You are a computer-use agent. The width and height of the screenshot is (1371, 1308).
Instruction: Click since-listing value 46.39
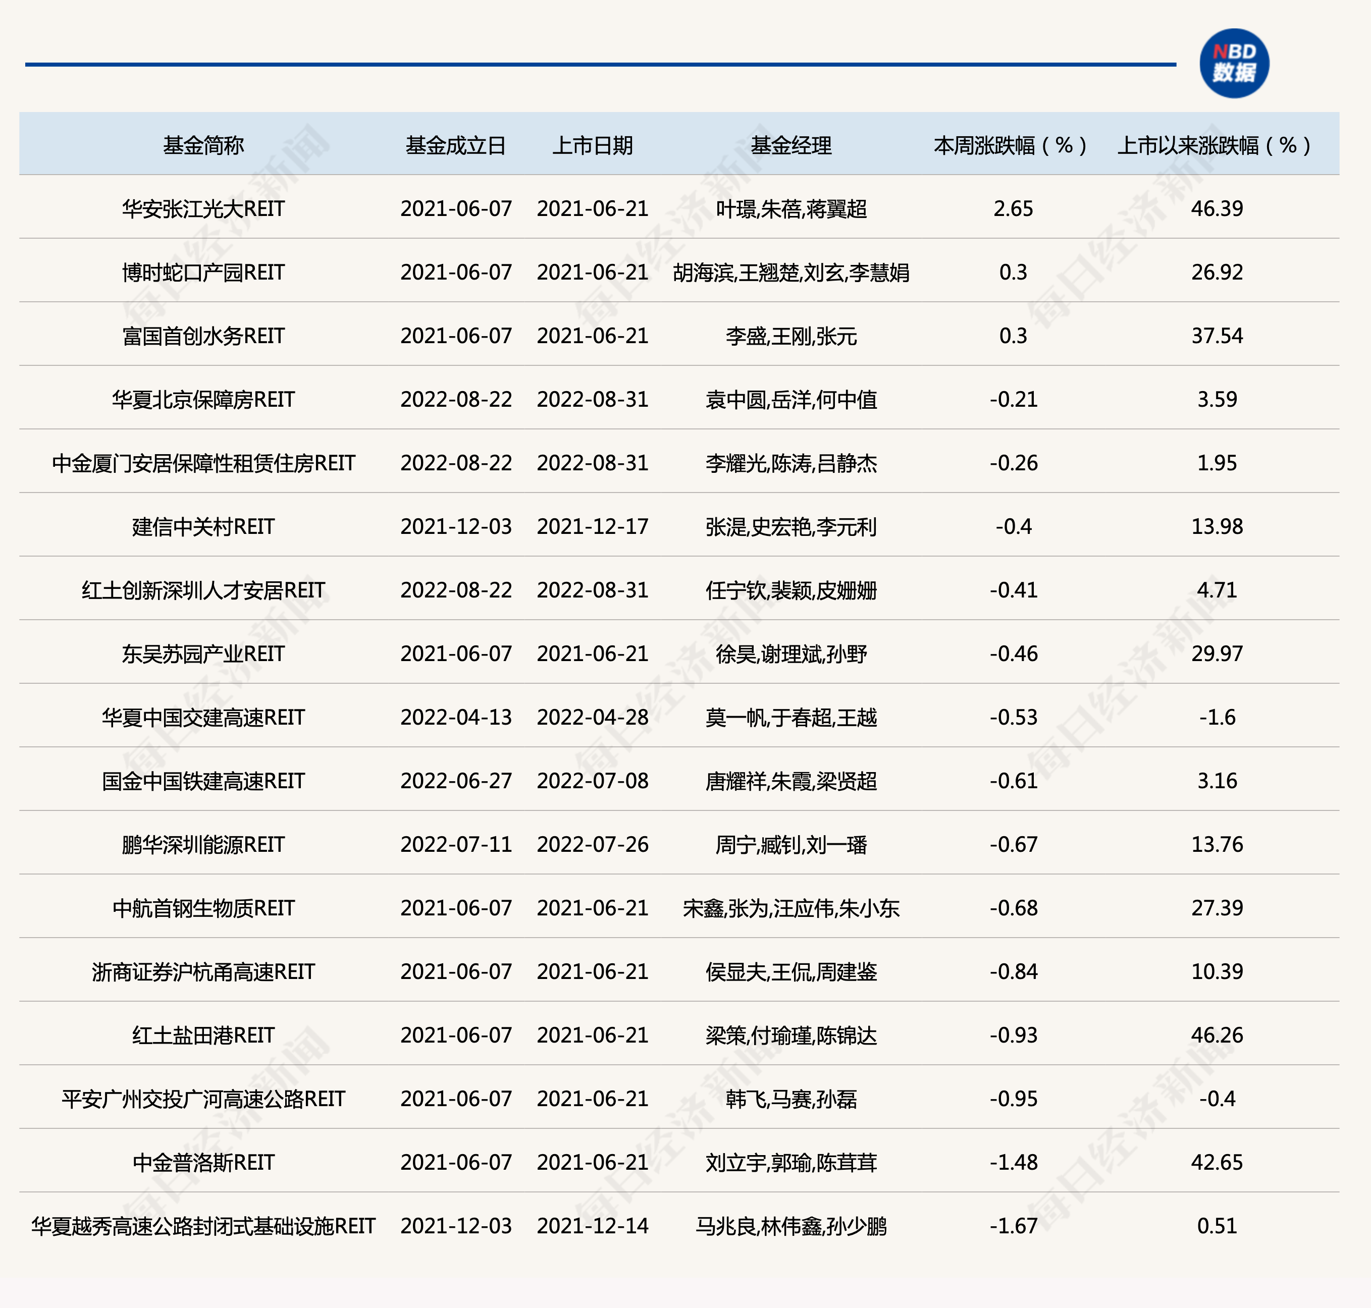(1217, 208)
